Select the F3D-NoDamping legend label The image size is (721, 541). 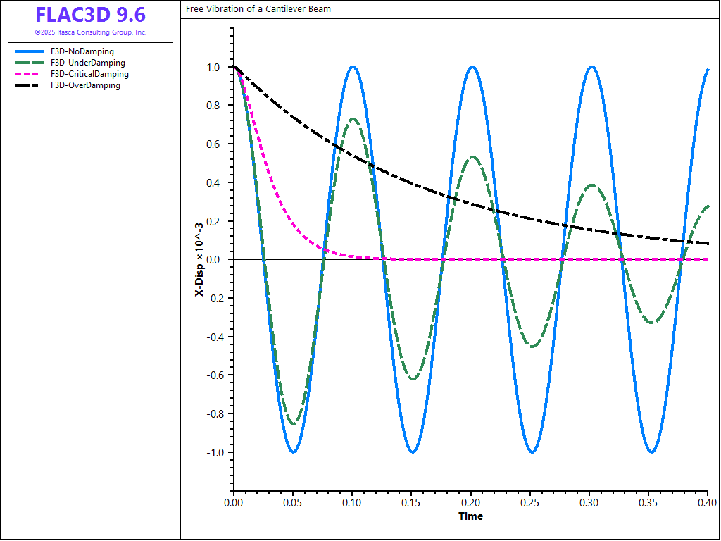coord(82,51)
